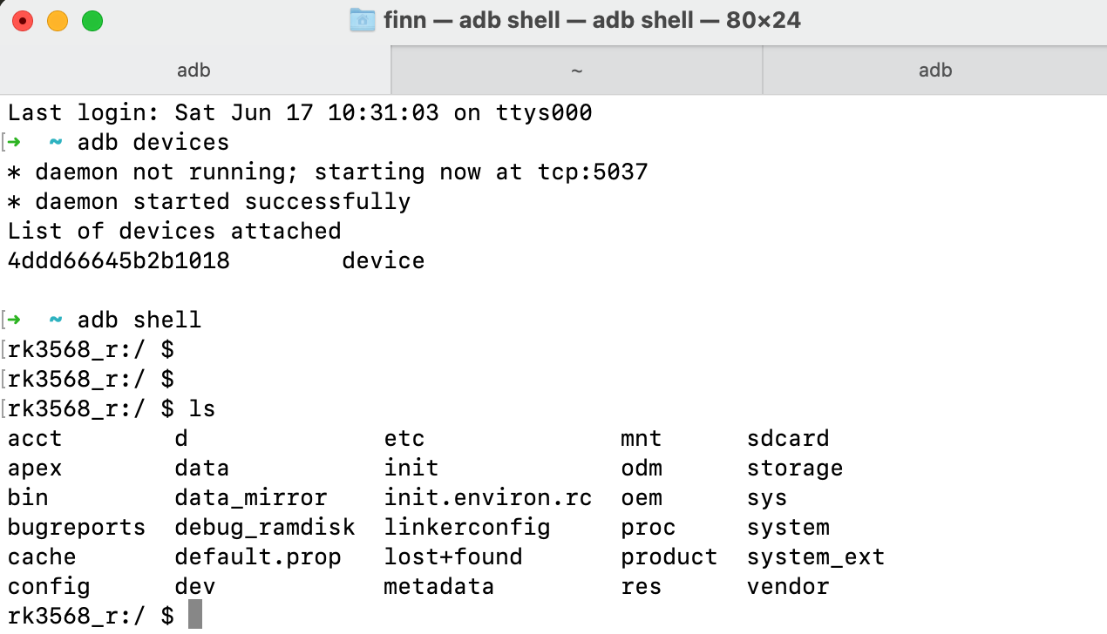
Task: Click the folder proxy icon in title bar
Action: coord(363,20)
